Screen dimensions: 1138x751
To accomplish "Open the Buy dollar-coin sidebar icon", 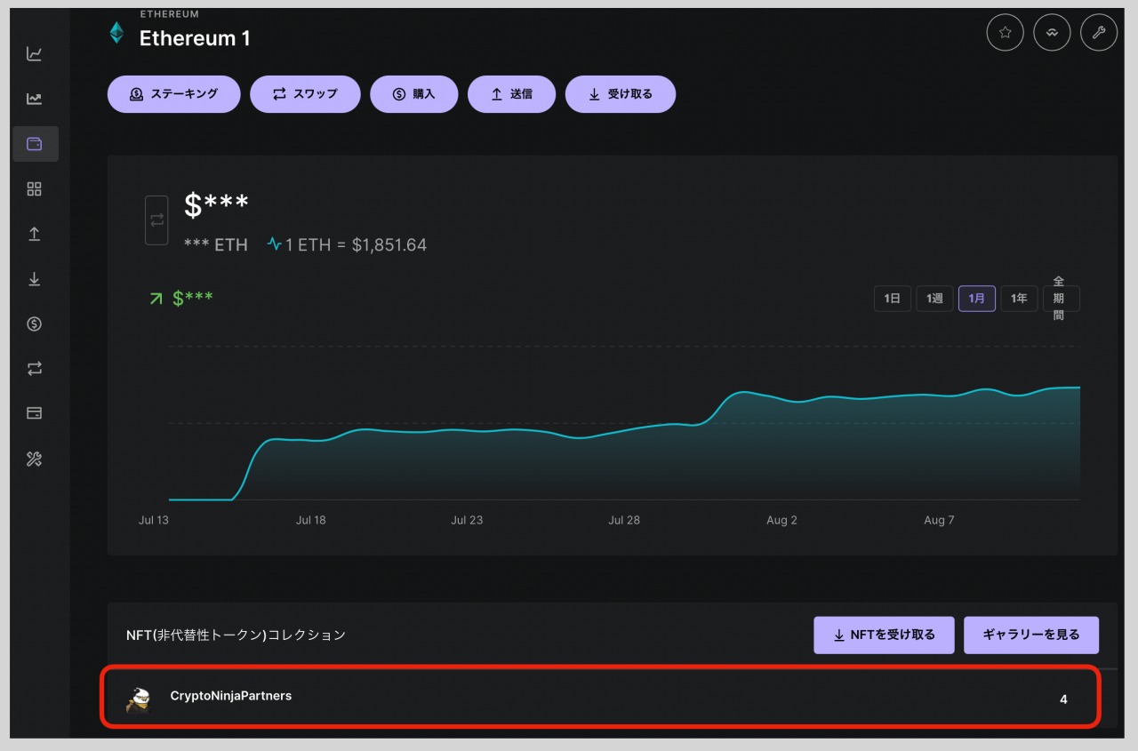I will coord(35,324).
